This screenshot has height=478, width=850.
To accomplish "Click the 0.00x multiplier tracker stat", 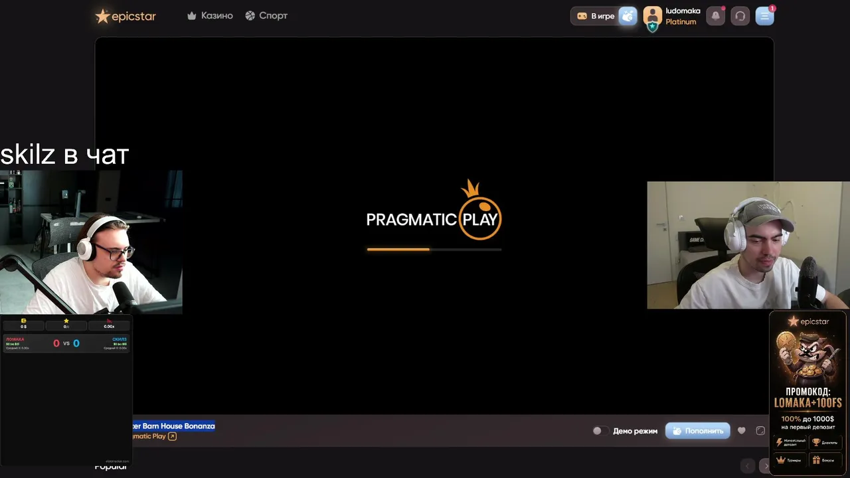I will [109, 324].
